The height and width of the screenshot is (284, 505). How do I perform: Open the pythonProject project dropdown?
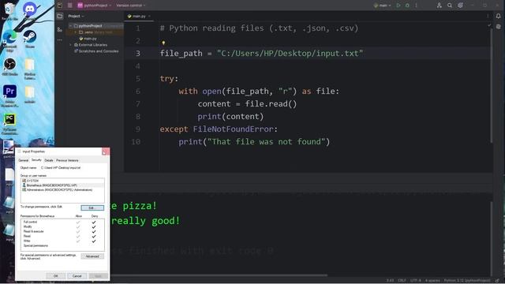point(95,6)
